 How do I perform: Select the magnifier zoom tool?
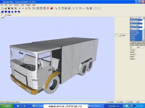56,8
